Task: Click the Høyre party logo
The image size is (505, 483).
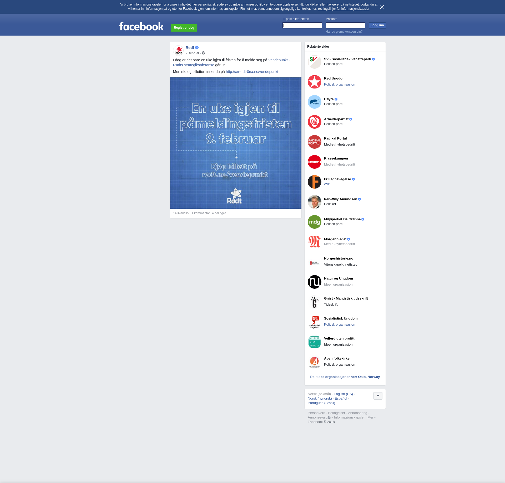Action: point(314,102)
